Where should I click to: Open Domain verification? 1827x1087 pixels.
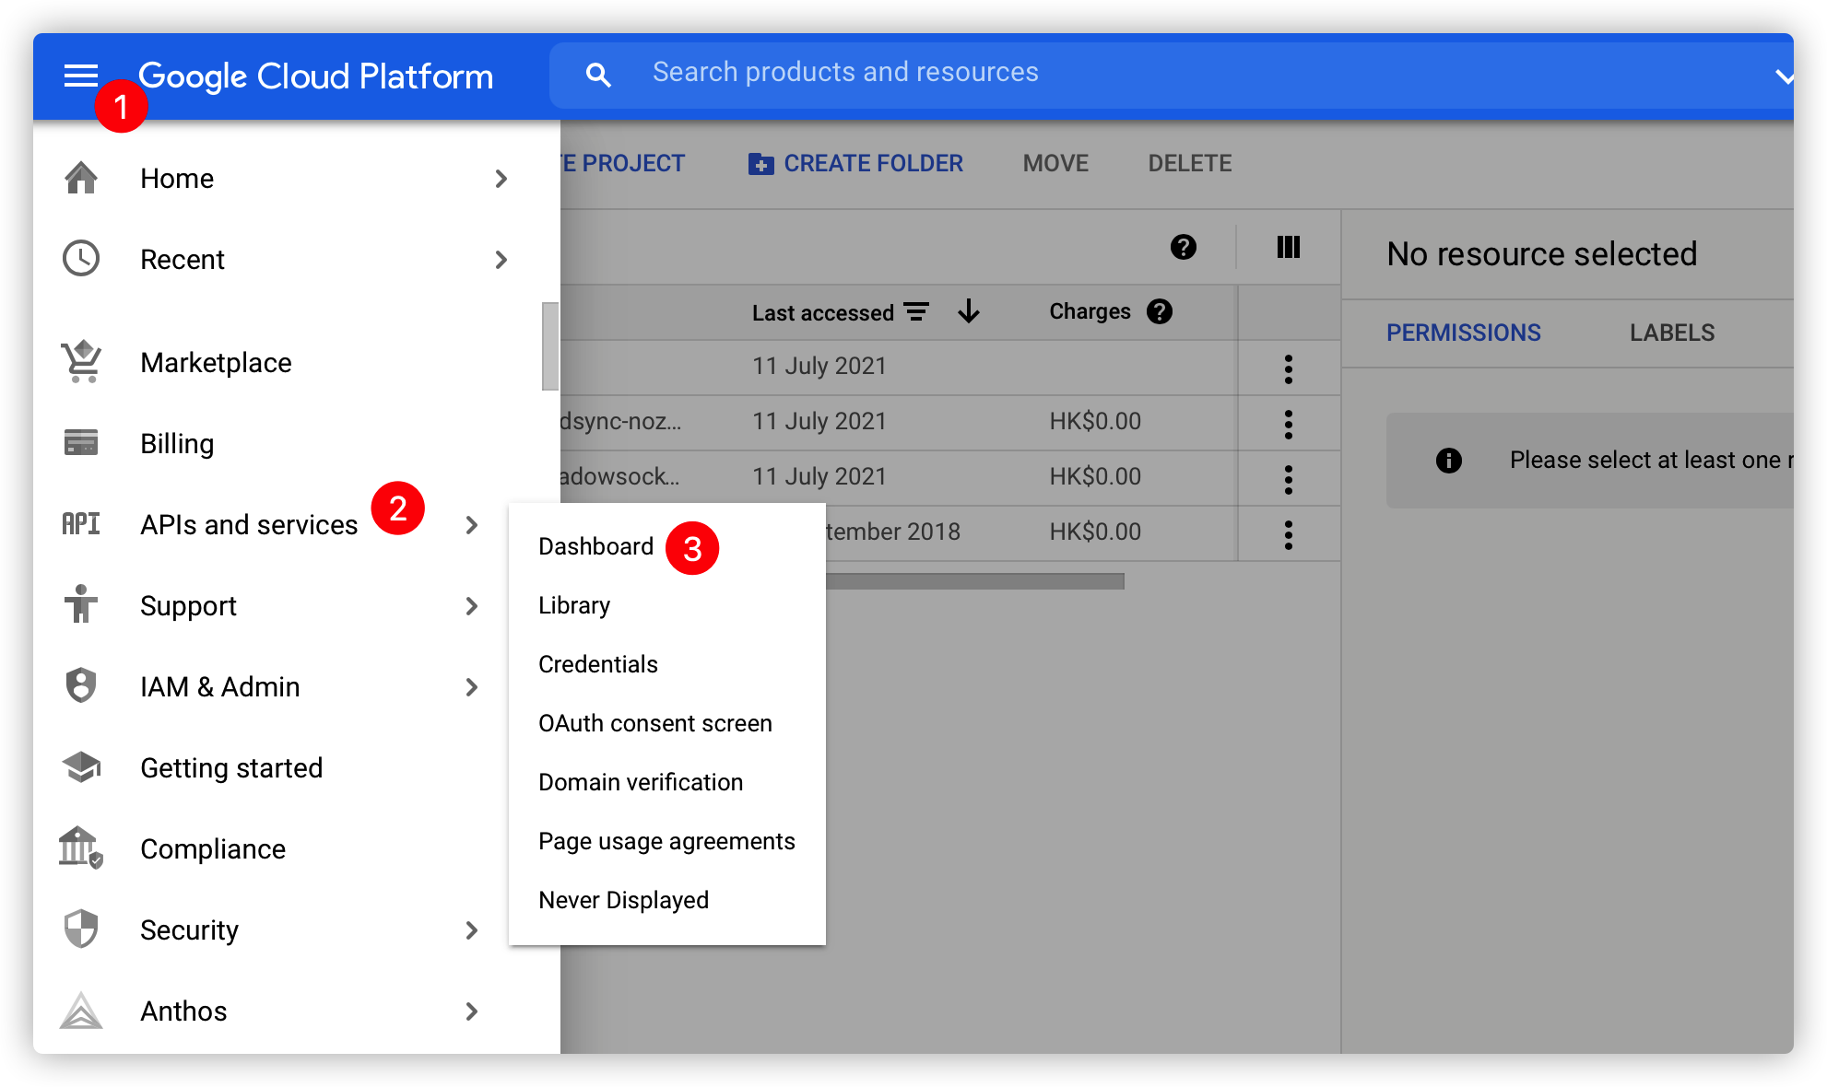pyautogui.click(x=641, y=782)
